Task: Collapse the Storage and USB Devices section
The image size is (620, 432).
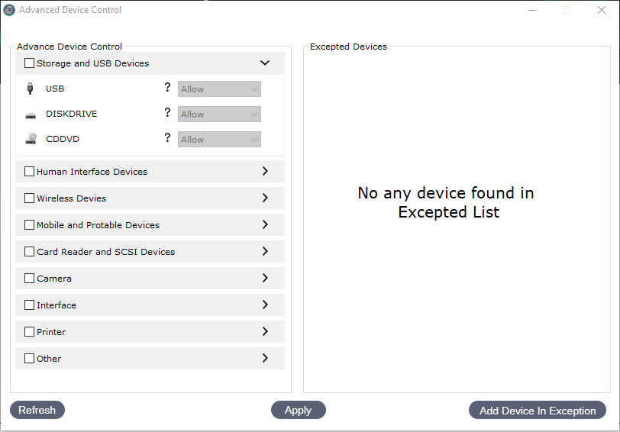Action: point(265,63)
